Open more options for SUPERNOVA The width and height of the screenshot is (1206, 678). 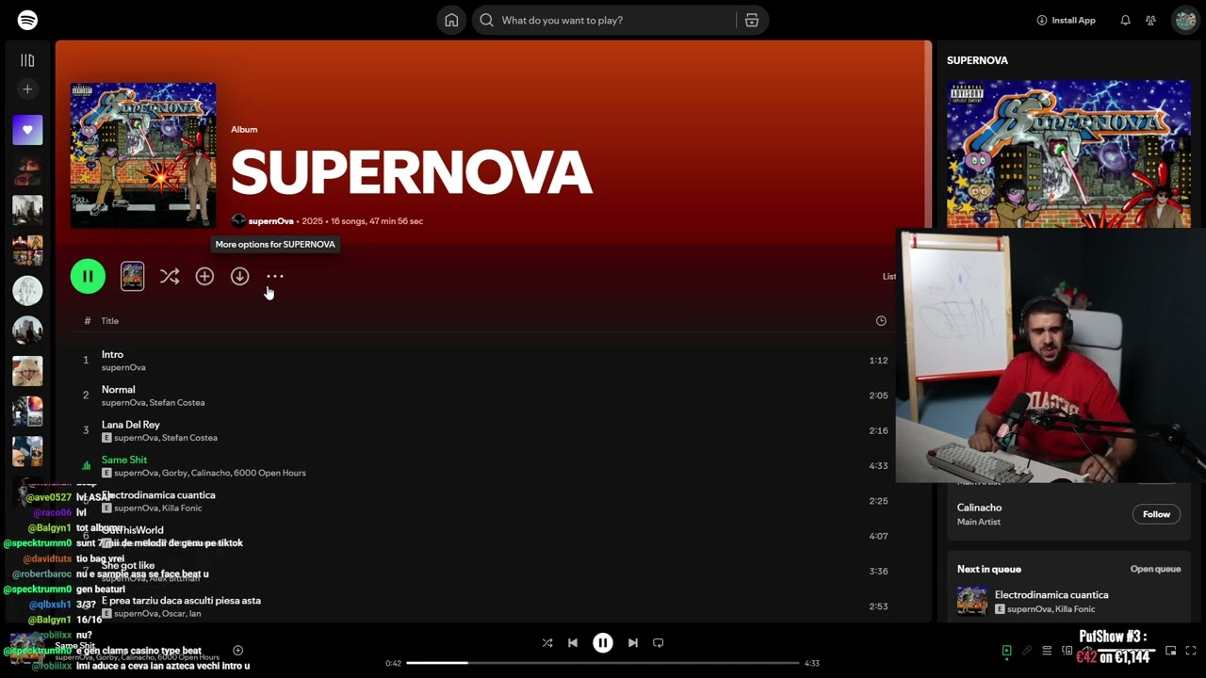[x=275, y=276]
